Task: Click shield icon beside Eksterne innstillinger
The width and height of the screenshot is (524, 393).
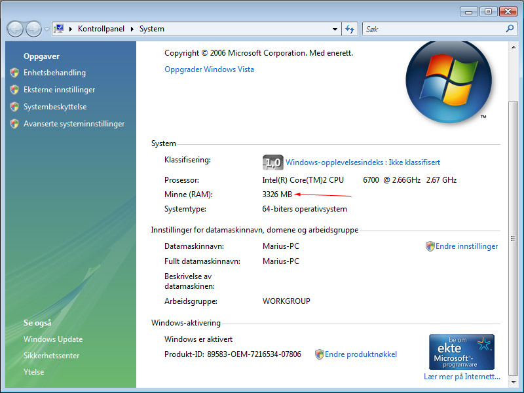Action: (x=14, y=90)
